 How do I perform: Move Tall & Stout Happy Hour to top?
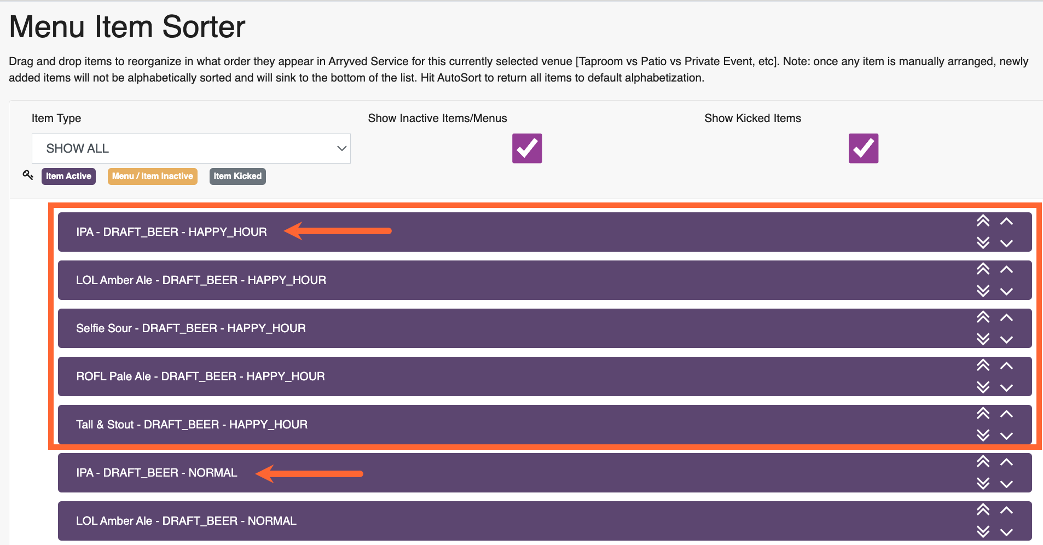(x=983, y=414)
